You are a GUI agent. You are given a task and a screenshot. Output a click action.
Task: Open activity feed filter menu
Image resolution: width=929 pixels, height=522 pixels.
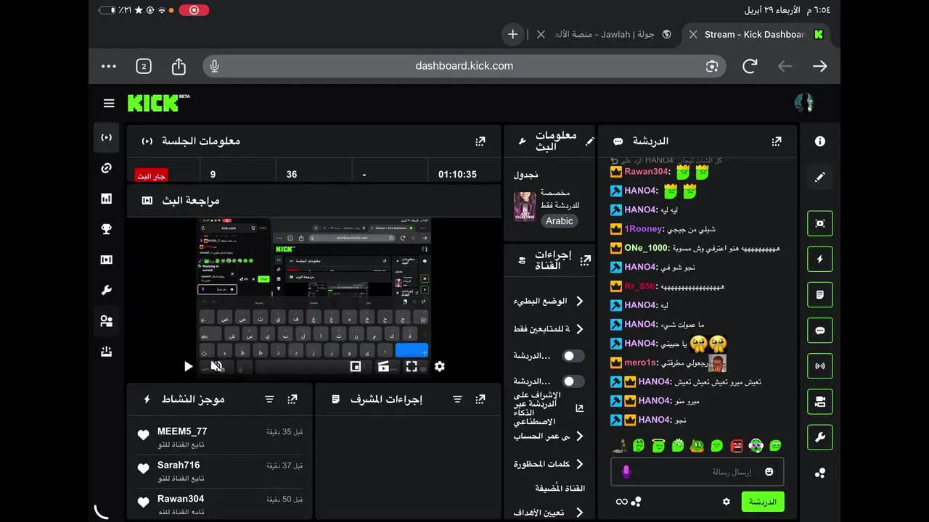tap(269, 399)
